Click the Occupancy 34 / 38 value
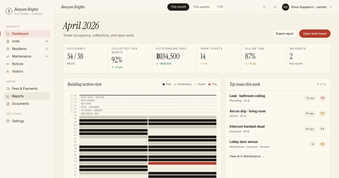339x178 pixels. [75, 57]
